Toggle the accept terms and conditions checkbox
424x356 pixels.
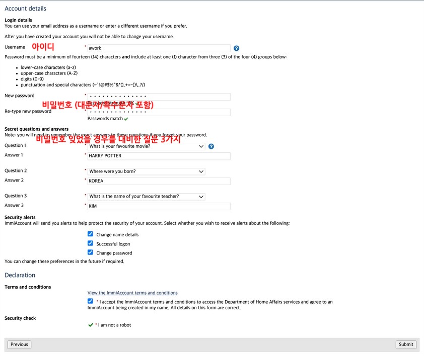click(90, 301)
